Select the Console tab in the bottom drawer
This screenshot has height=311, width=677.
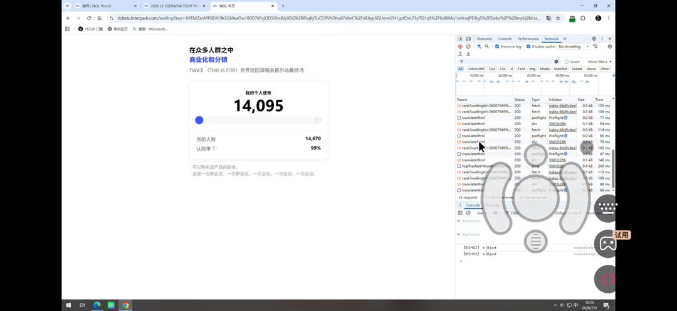473,205
